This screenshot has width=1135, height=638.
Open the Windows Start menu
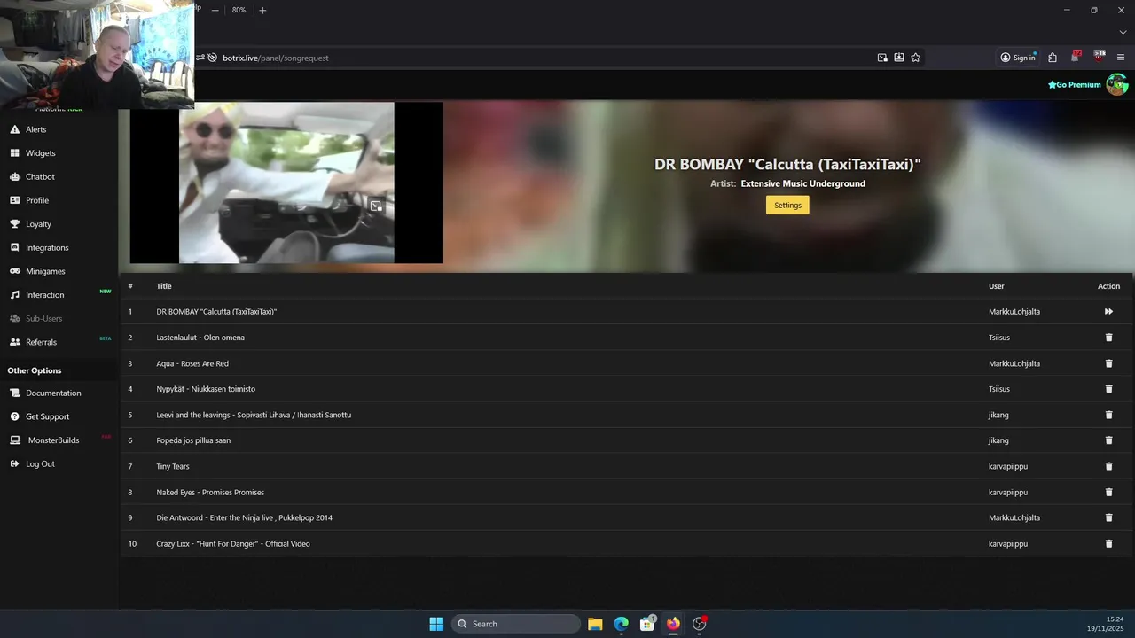point(436,624)
